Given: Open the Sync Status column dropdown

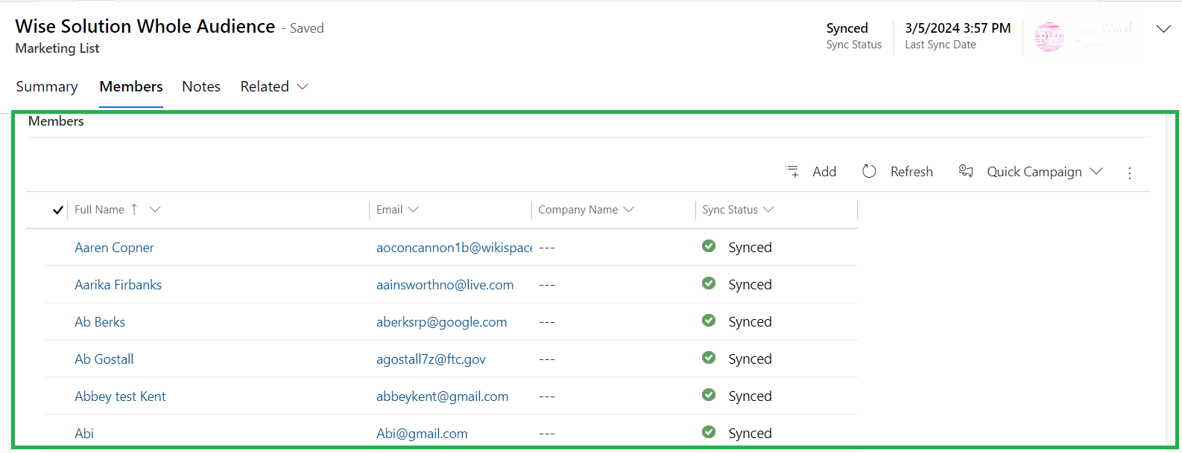Looking at the screenshot, I should click(x=768, y=210).
